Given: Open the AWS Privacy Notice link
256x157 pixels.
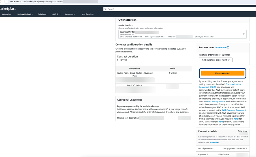Looking at the screenshot, I should (216, 101).
